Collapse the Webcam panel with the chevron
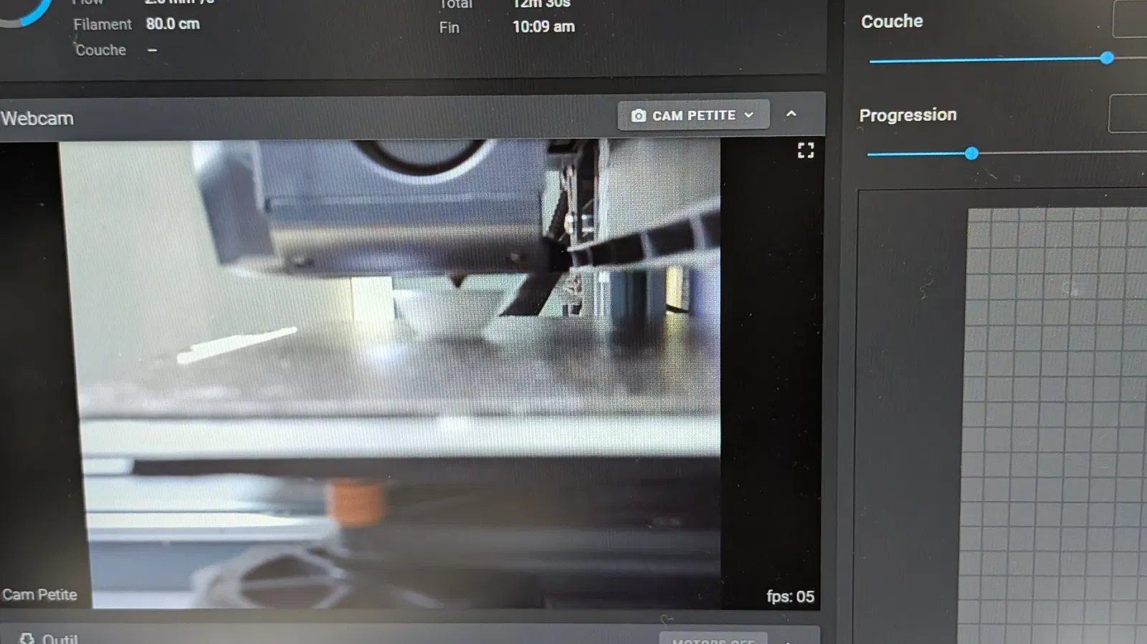 point(791,114)
